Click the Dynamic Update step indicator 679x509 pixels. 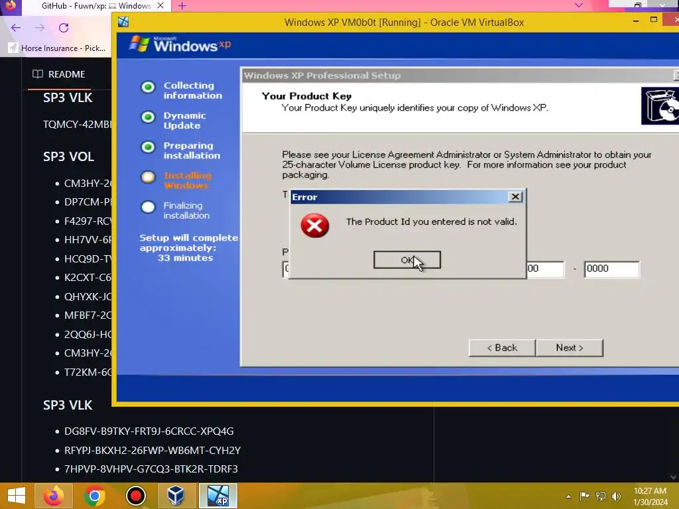[x=148, y=117]
